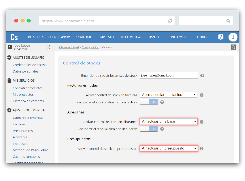Open the help question mark in navbar
Viewport: 245px width, 181px height.
point(221,37)
